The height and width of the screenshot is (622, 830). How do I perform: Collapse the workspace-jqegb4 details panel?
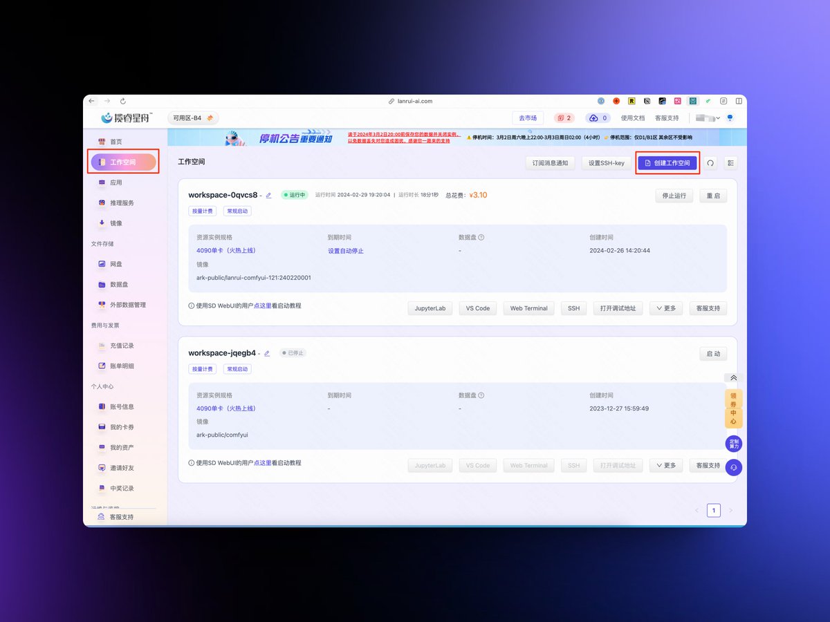coord(733,378)
